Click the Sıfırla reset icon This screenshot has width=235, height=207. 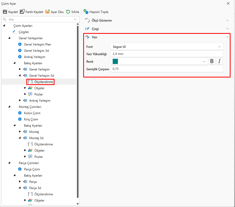68,12
